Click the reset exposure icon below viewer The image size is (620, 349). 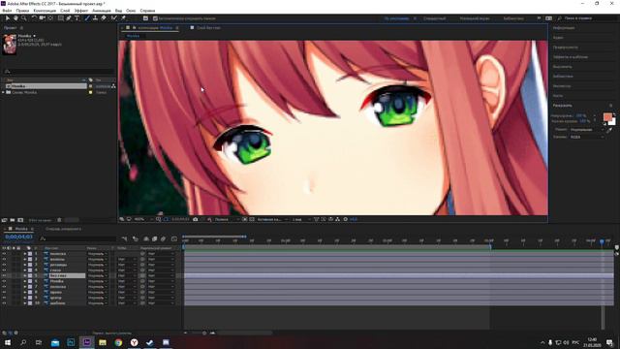[345, 219]
